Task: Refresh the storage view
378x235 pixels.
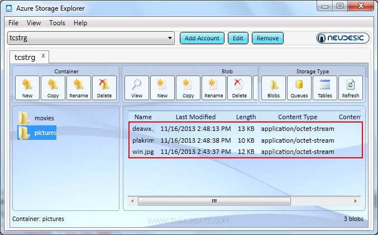Action: tap(351, 88)
